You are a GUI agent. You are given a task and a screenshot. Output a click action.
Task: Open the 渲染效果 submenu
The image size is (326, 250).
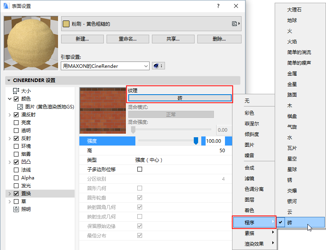click(x=255, y=244)
